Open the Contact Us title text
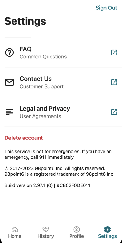 pyautogui.click(x=36, y=79)
